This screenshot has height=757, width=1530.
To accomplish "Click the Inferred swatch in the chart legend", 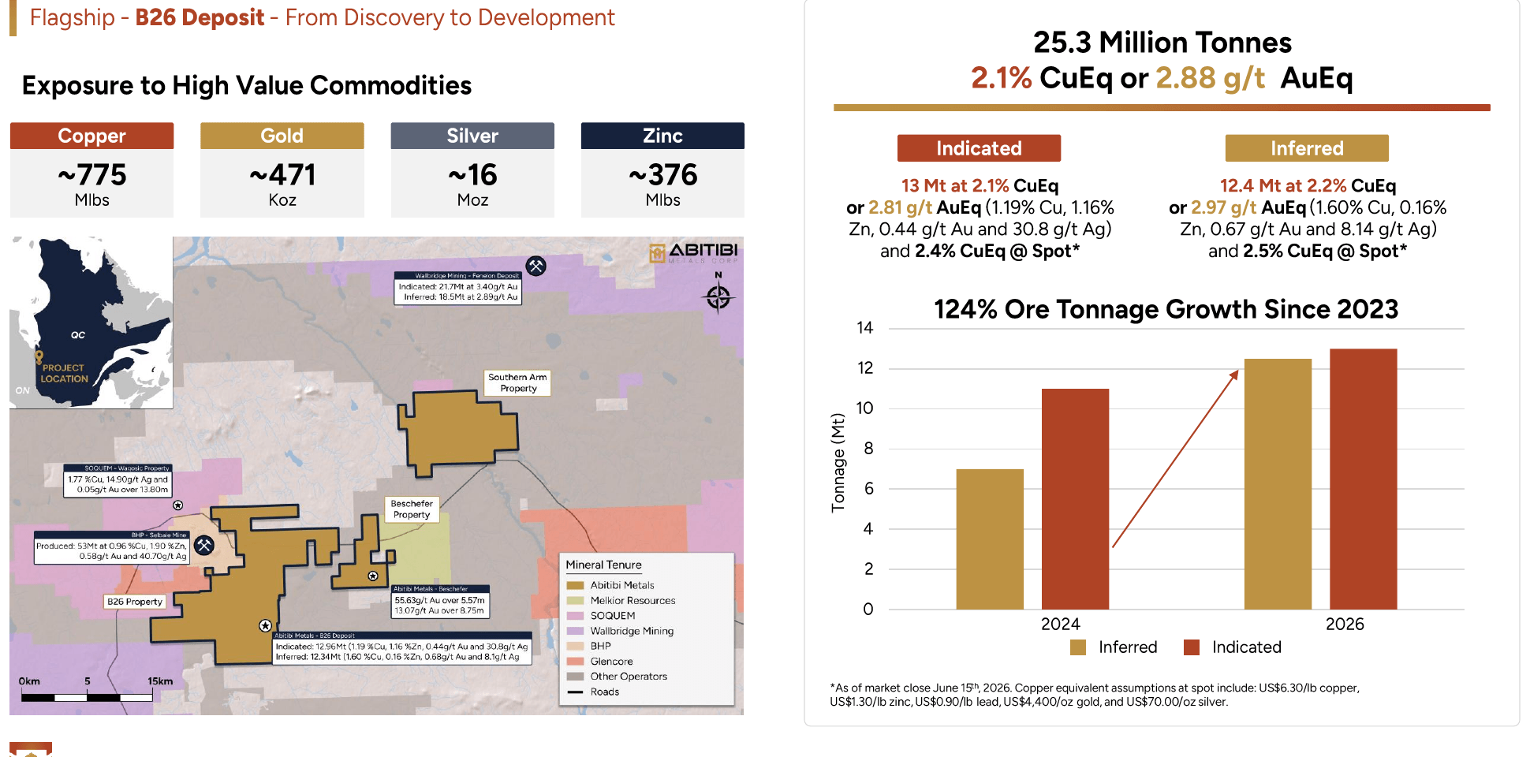I will click(1078, 647).
